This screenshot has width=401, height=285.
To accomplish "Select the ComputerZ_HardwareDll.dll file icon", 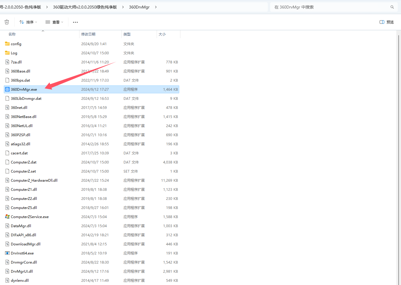I will [7, 180].
